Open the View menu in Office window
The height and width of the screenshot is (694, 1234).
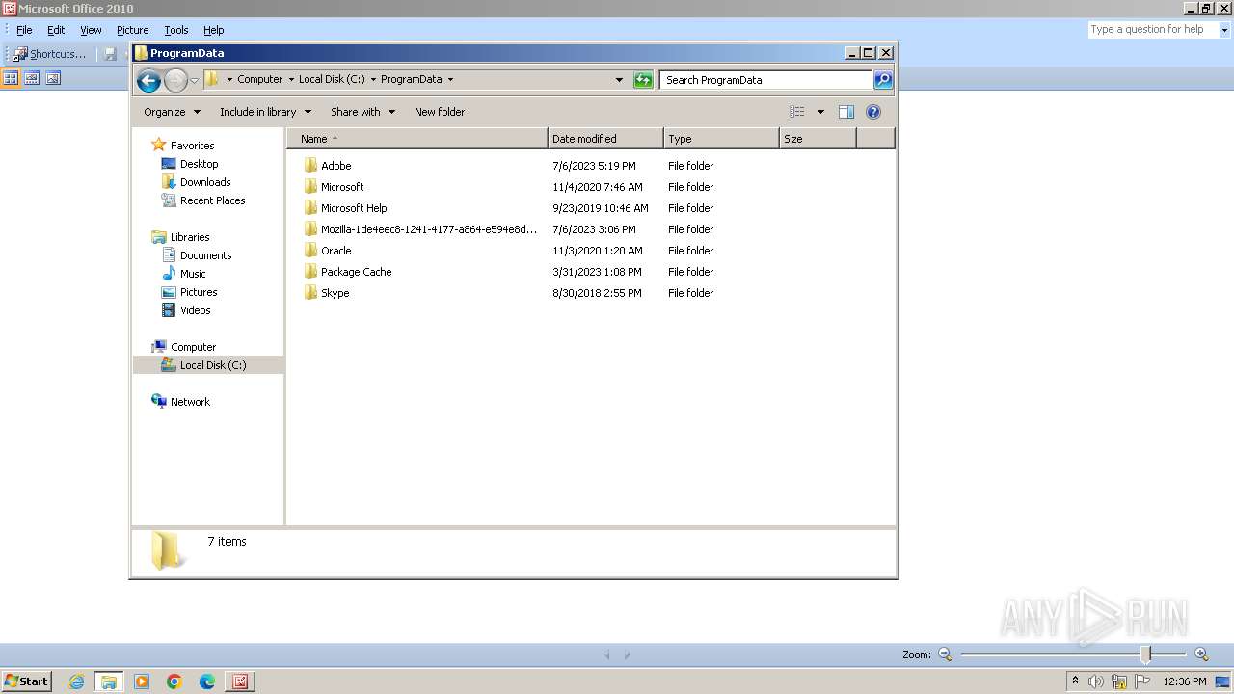click(91, 30)
